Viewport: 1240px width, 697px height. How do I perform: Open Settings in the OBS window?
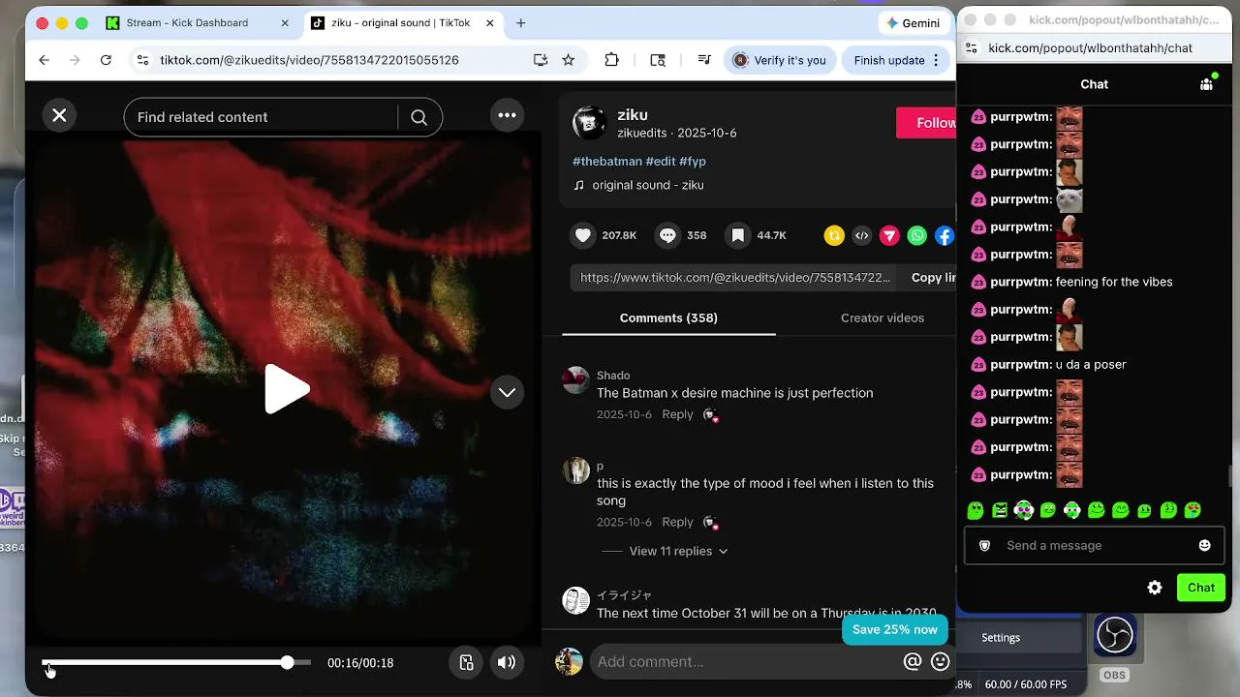(x=1001, y=638)
